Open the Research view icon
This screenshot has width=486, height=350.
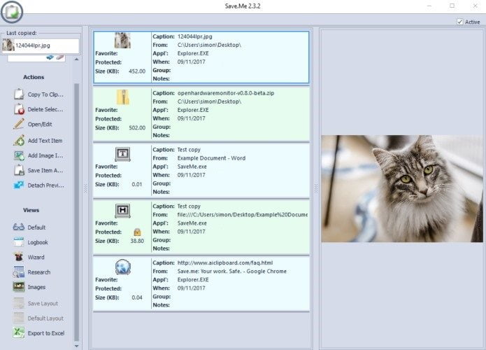[19, 272]
